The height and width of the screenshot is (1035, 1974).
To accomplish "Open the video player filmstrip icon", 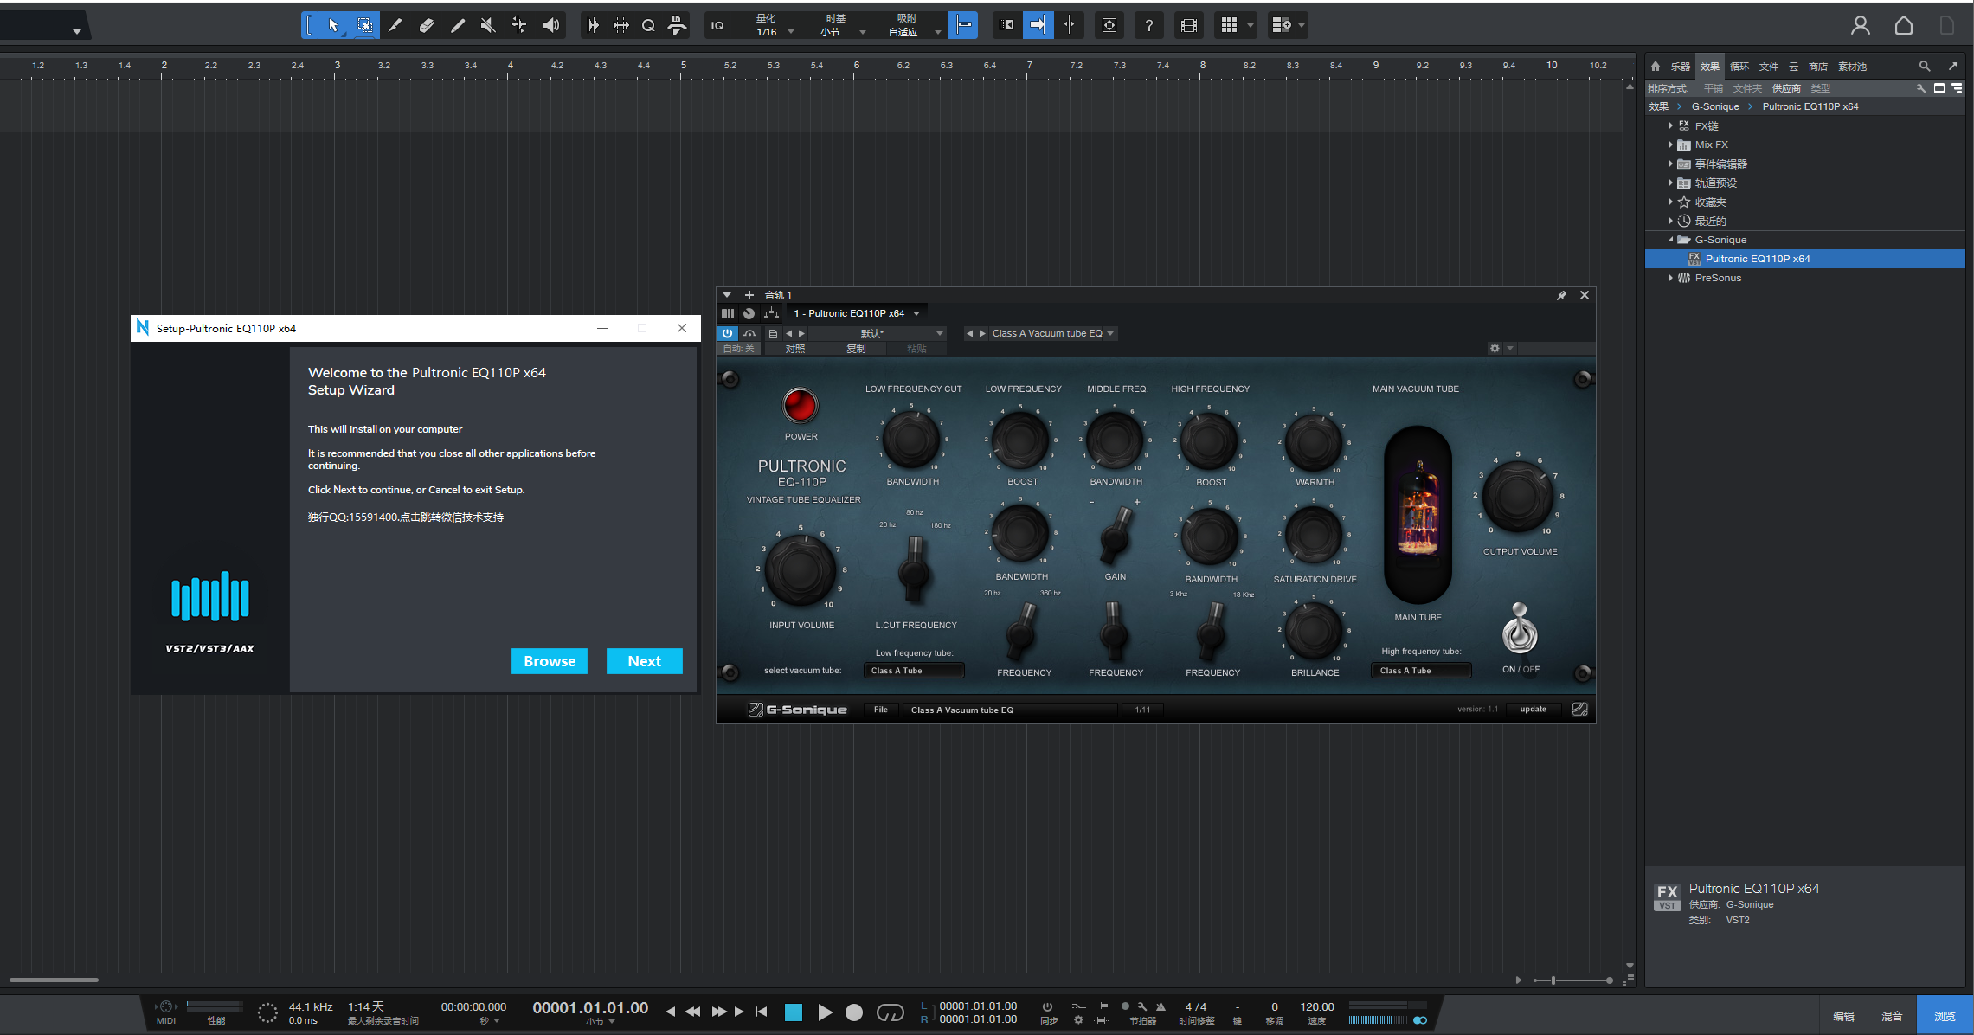I will click(x=1189, y=25).
